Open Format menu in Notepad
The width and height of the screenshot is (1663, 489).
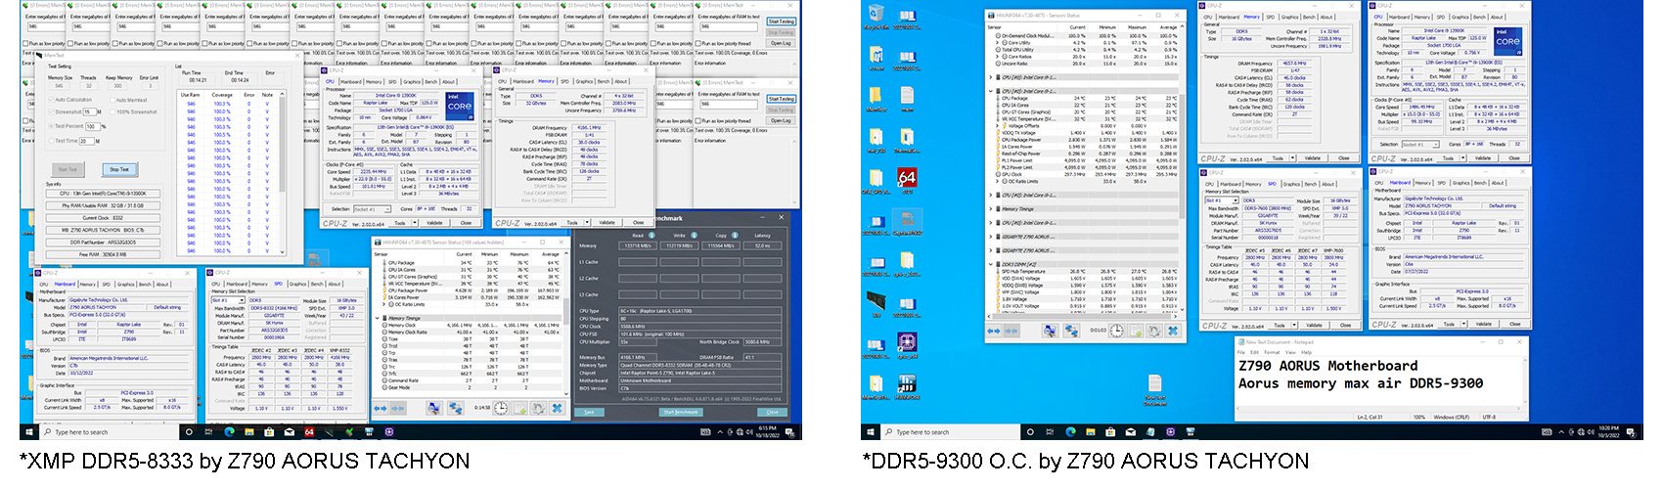tap(1272, 352)
